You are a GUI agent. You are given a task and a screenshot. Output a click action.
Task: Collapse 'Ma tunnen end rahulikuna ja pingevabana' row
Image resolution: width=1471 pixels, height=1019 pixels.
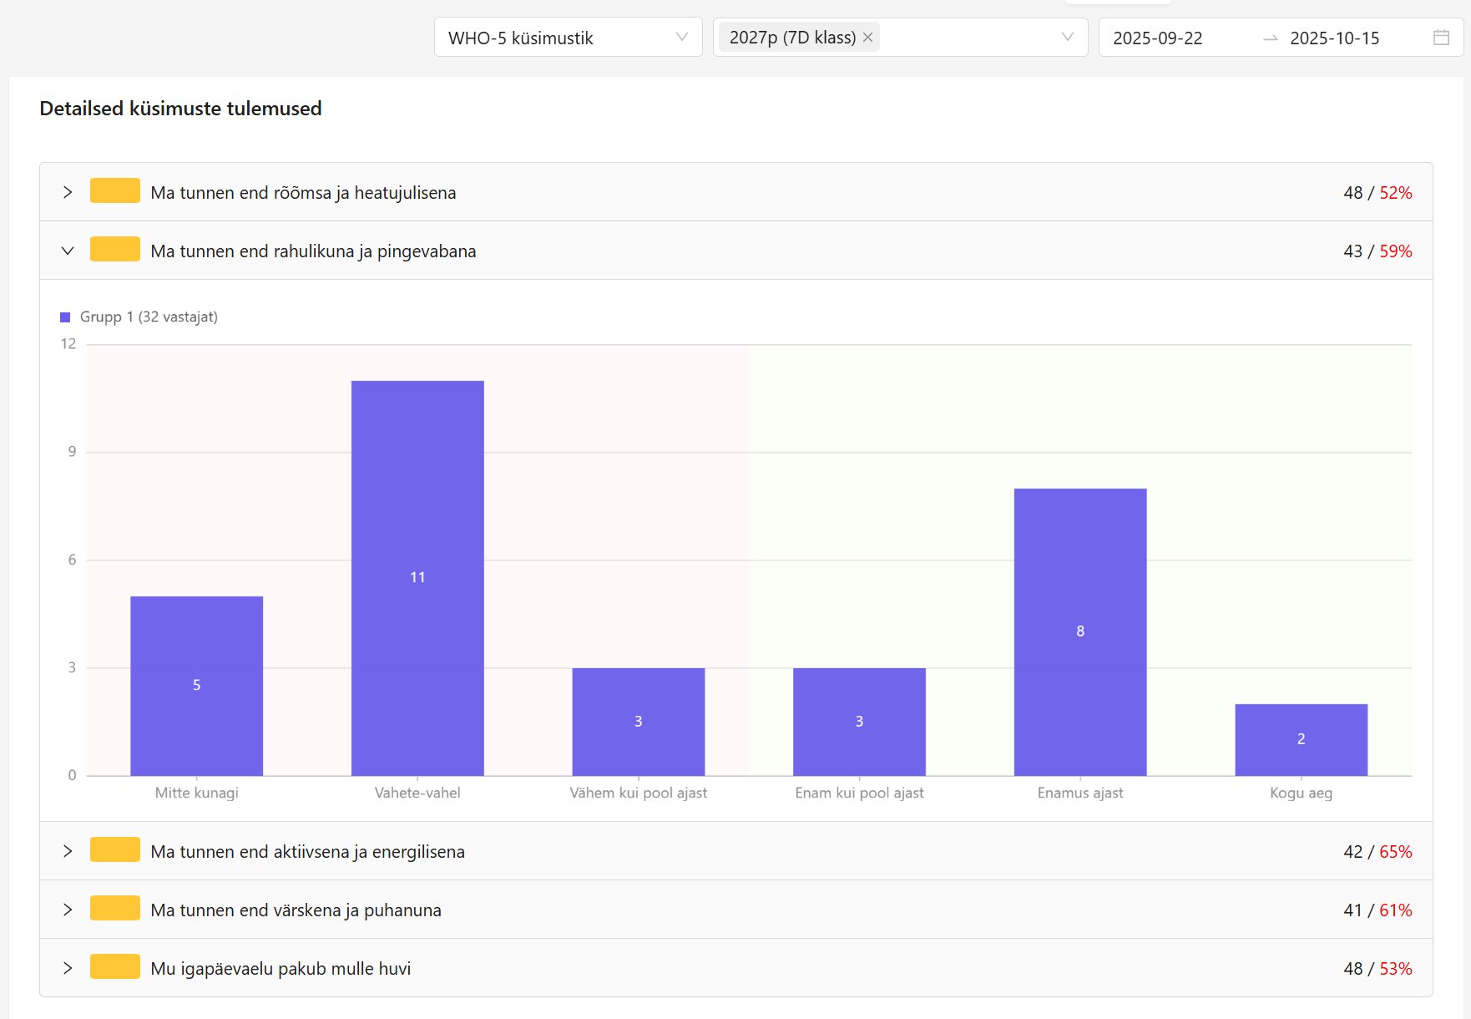pos(68,251)
